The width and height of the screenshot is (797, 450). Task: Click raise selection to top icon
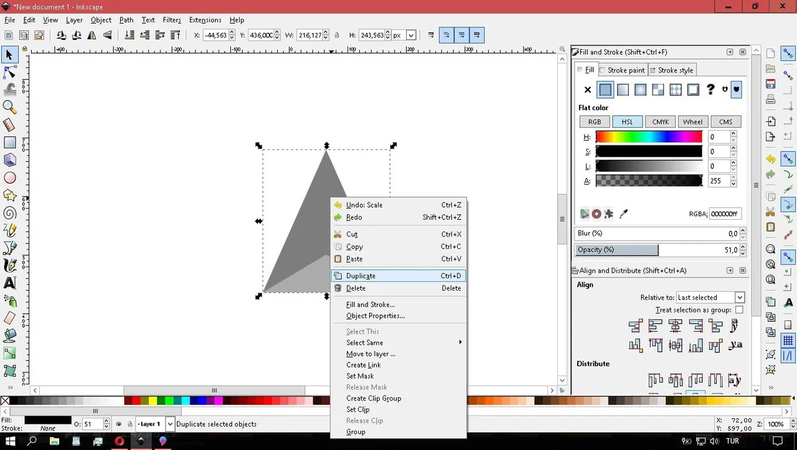[x=176, y=35]
